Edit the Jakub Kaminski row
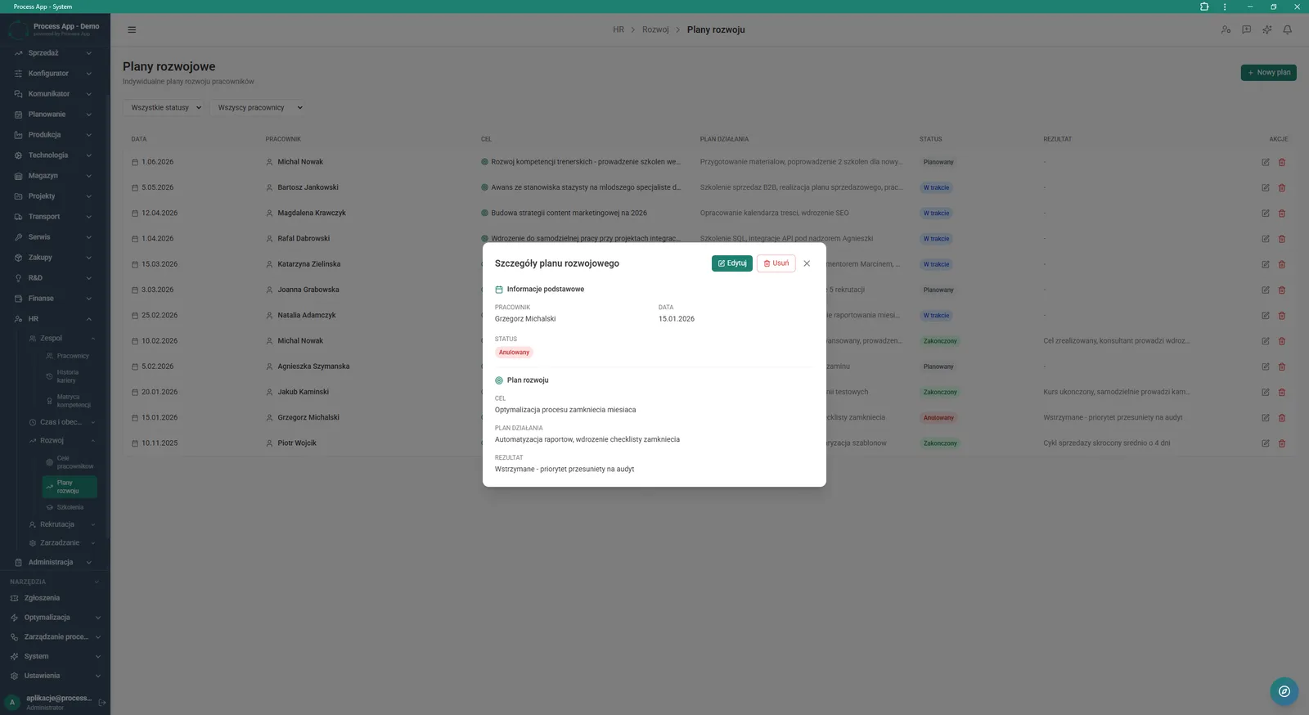The height and width of the screenshot is (715, 1309). pos(1266,392)
